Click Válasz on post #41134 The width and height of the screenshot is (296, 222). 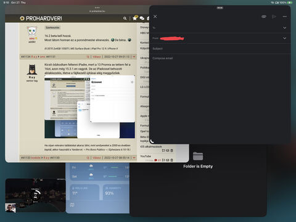pos(96,57)
